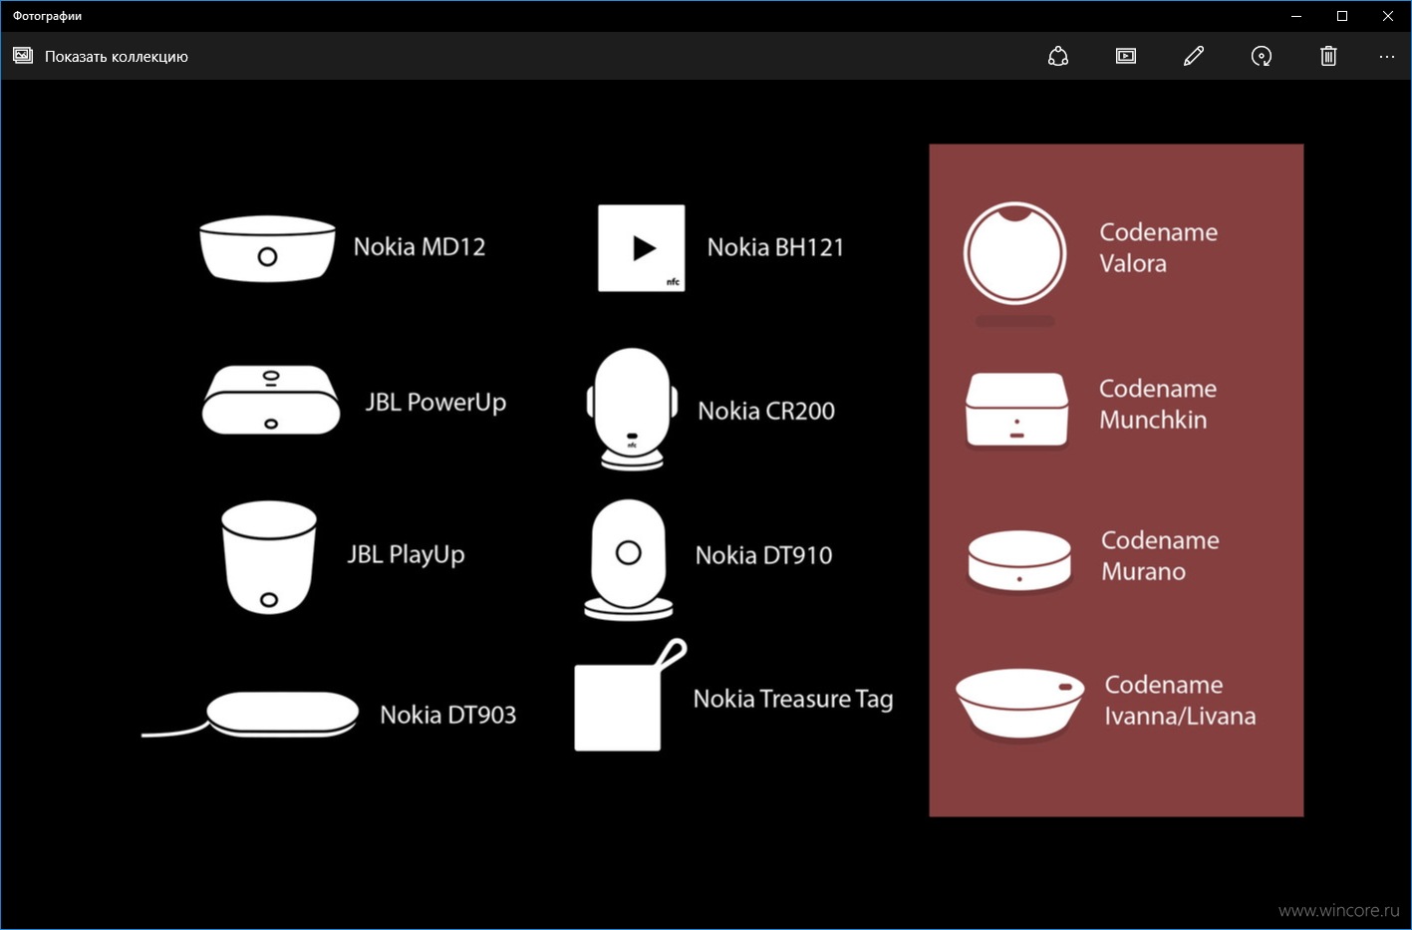Screen dimensions: 1412x930
Task: Rotate the photo with the rotate icon
Action: (x=1262, y=56)
